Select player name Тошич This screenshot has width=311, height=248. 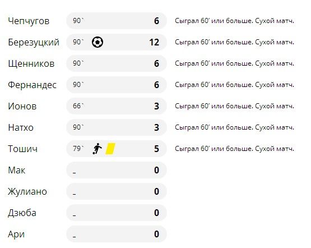click(x=22, y=149)
